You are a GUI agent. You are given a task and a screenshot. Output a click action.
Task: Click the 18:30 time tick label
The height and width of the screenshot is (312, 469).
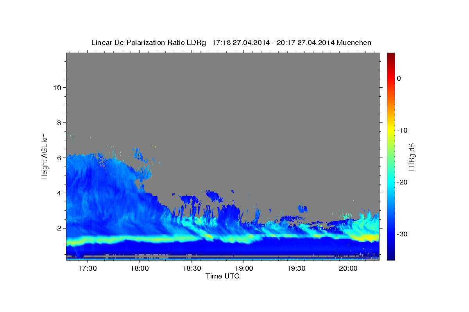coord(192,269)
